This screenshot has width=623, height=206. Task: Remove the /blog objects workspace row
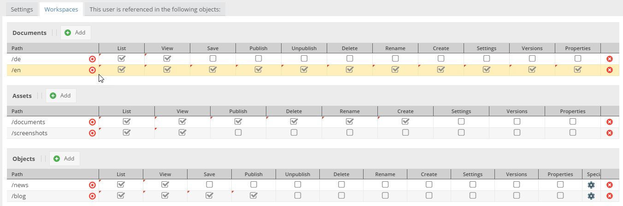tap(609, 196)
